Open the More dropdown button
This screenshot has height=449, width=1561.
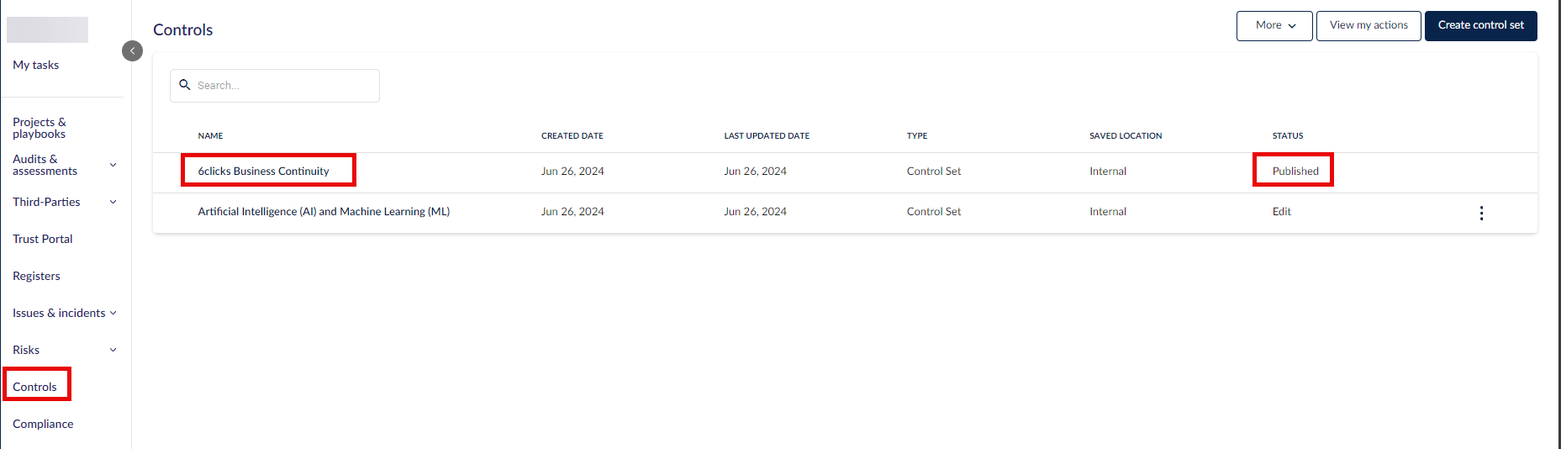pos(1274,25)
